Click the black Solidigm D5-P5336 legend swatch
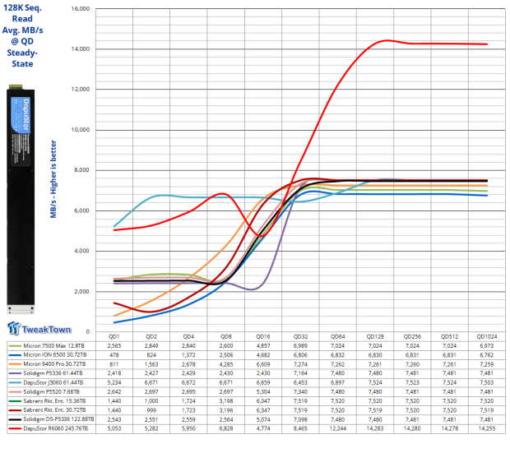510x467 pixels. (x=15, y=419)
